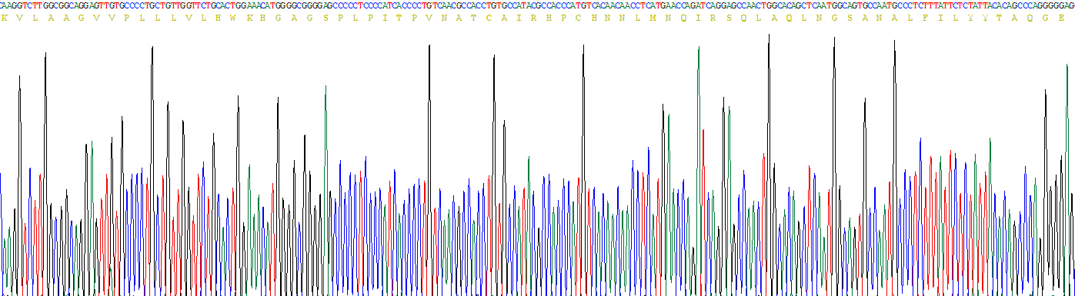This screenshot has height=296, width=1075.
Task: Select the first K of the amino acid sequence
Action: (x=5, y=18)
